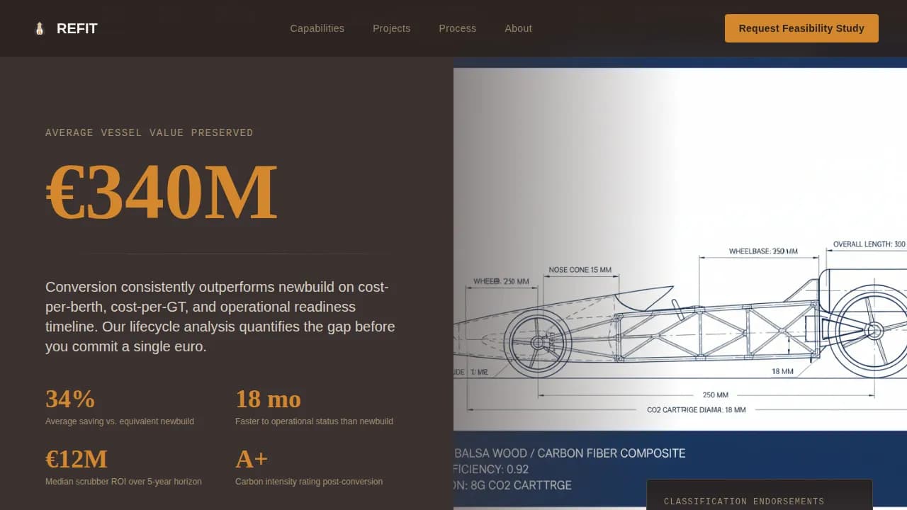Image resolution: width=907 pixels, height=510 pixels.
Task: Click the 'NOSE CONE 15 MM' blueprint label
Action: 580,270
